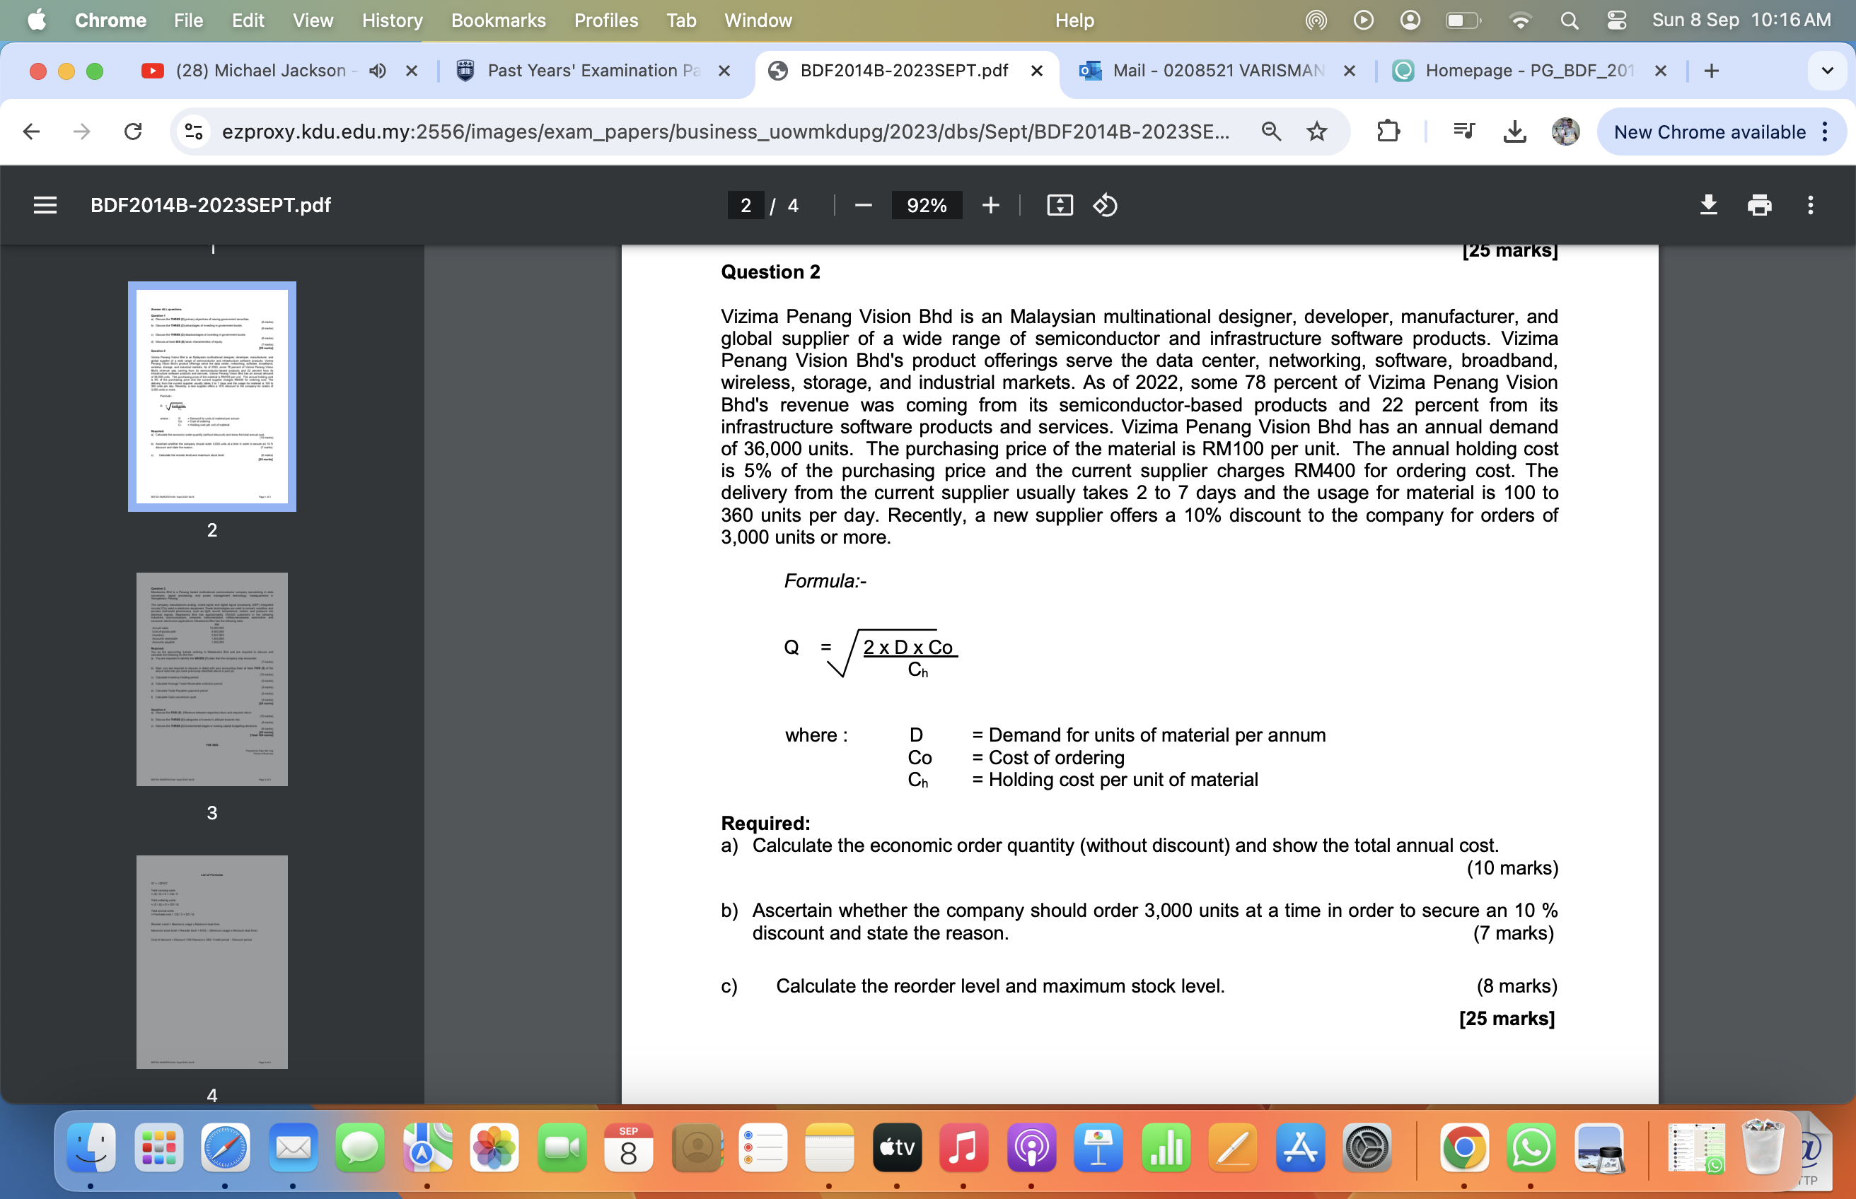Open the PDF sidebar hamburger menu

(x=45, y=205)
